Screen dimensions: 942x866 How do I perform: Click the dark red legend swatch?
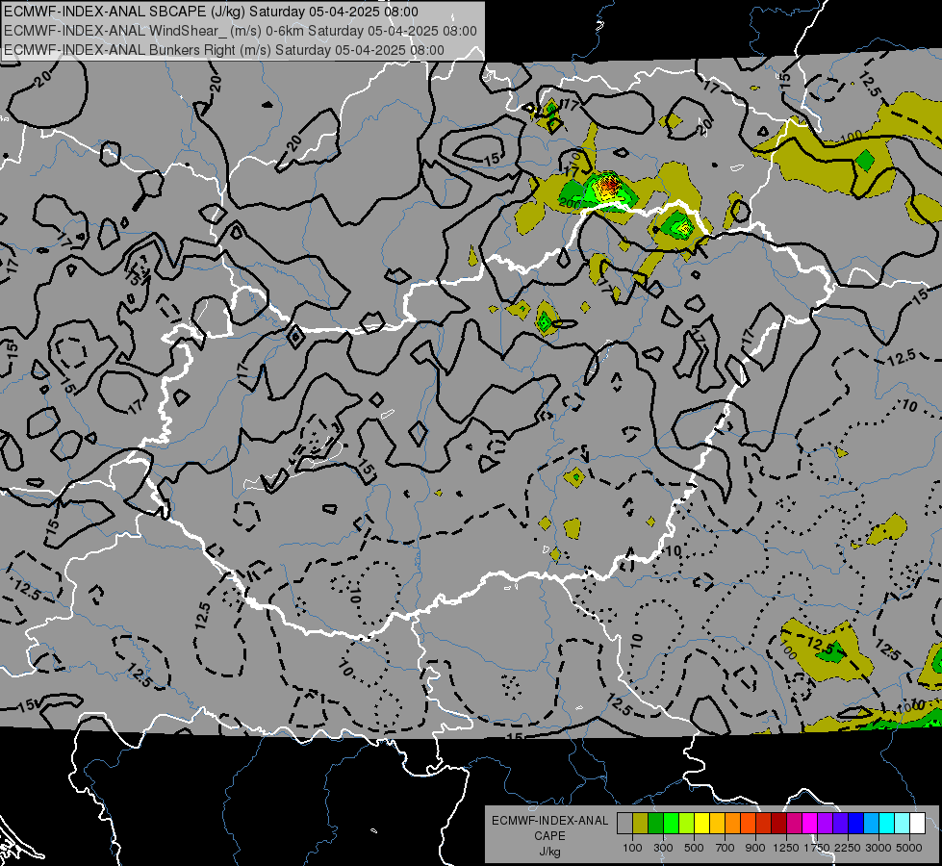(x=778, y=824)
